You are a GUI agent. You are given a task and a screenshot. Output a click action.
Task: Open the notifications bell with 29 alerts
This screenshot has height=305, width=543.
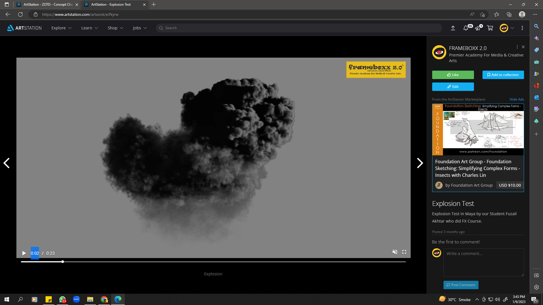[x=466, y=28]
